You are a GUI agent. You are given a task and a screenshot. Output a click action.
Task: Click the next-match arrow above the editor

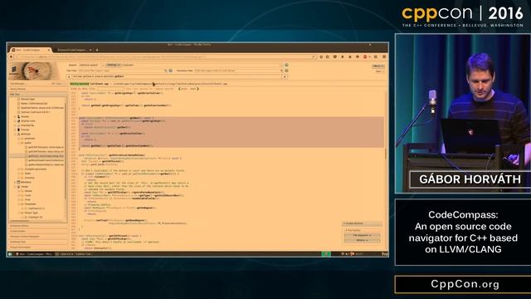click(197, 89)
